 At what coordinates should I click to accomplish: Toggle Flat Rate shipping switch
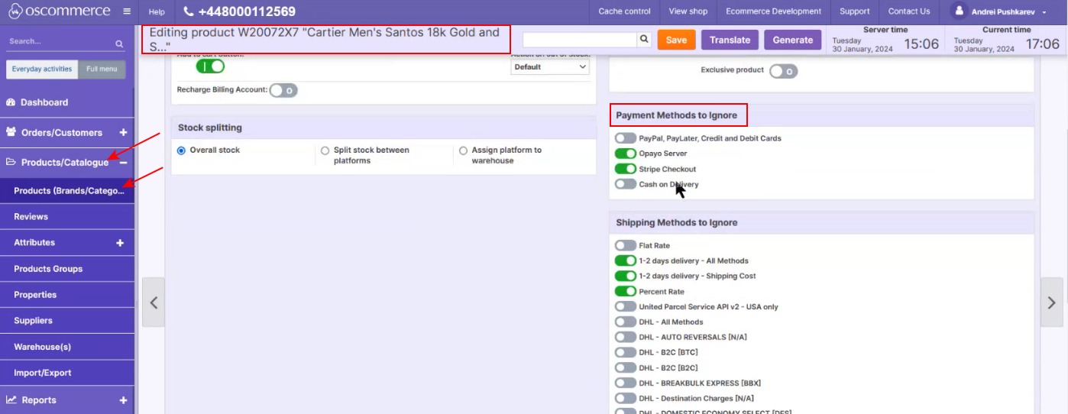(626, 245)
